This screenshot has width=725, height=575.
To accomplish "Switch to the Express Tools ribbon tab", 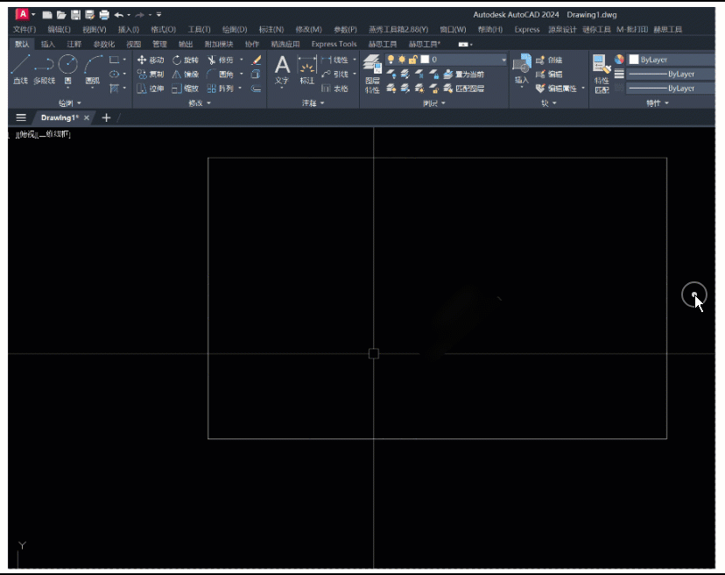I will [334, 44].
